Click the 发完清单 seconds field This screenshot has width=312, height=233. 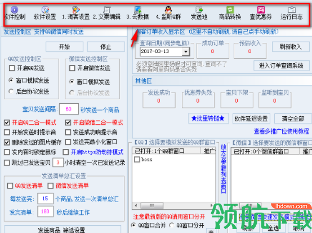(x=46, y=212)
